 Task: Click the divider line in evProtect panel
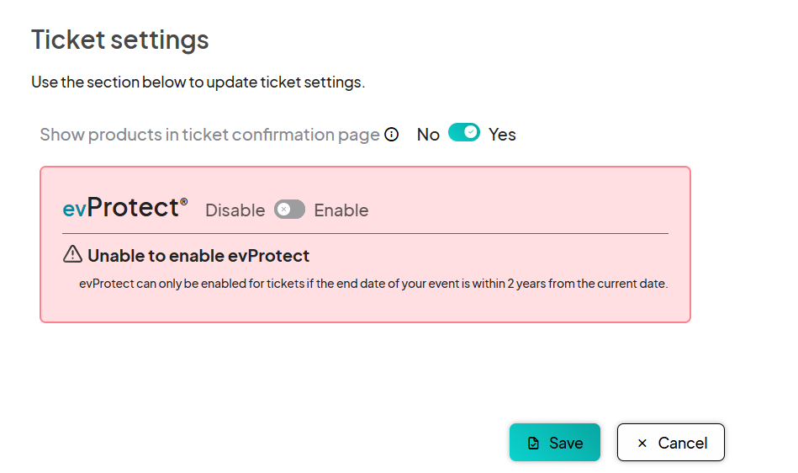coord(365,233)
